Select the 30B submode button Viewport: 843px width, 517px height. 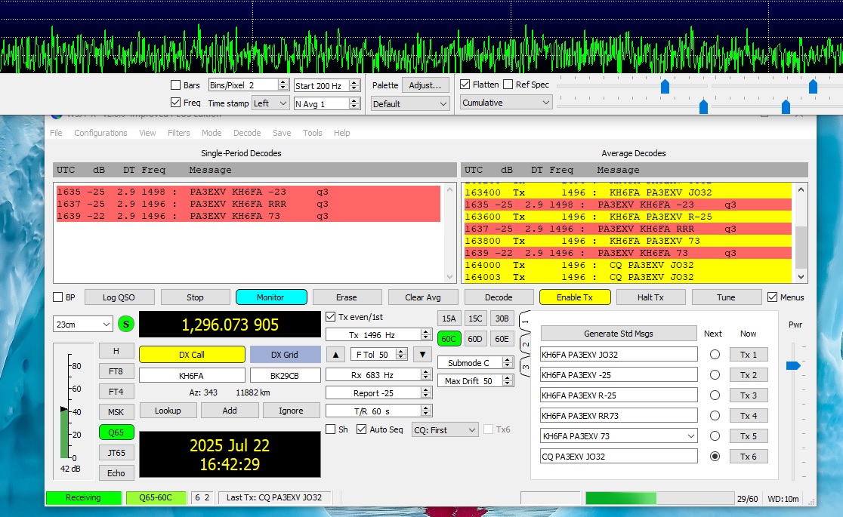point(502,319)
